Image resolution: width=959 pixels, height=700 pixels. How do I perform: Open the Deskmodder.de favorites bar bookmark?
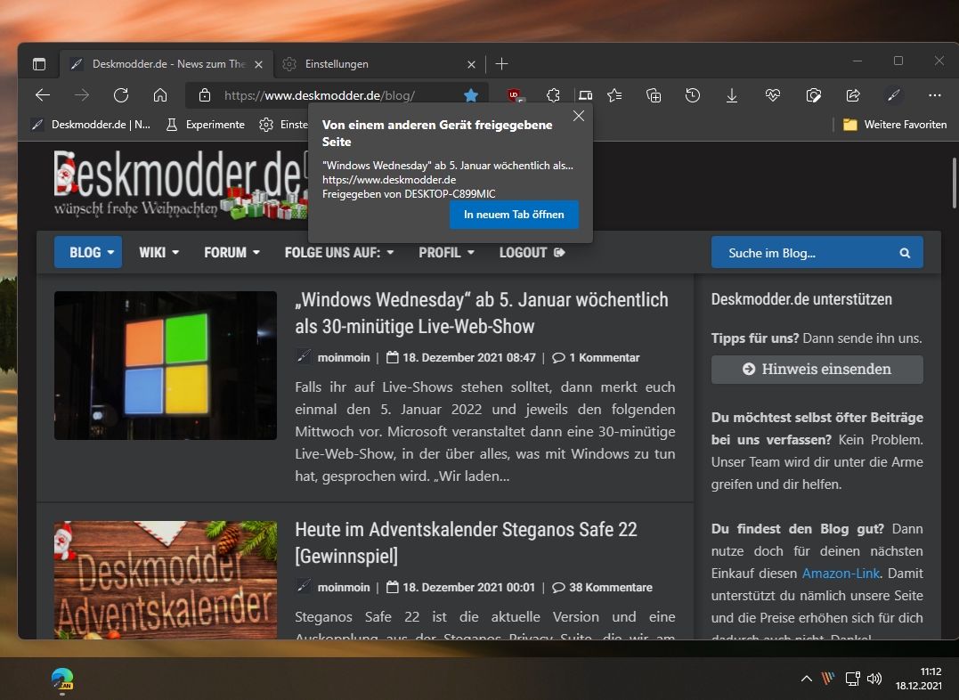click(91, 124)
